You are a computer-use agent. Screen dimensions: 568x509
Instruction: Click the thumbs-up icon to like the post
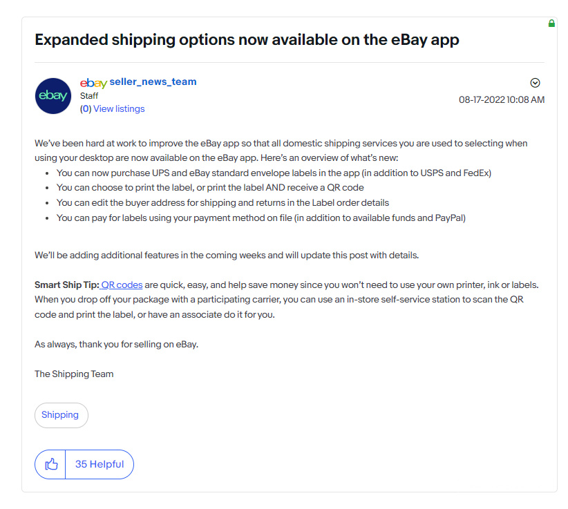pyautogui.click(x=51, y=464)
